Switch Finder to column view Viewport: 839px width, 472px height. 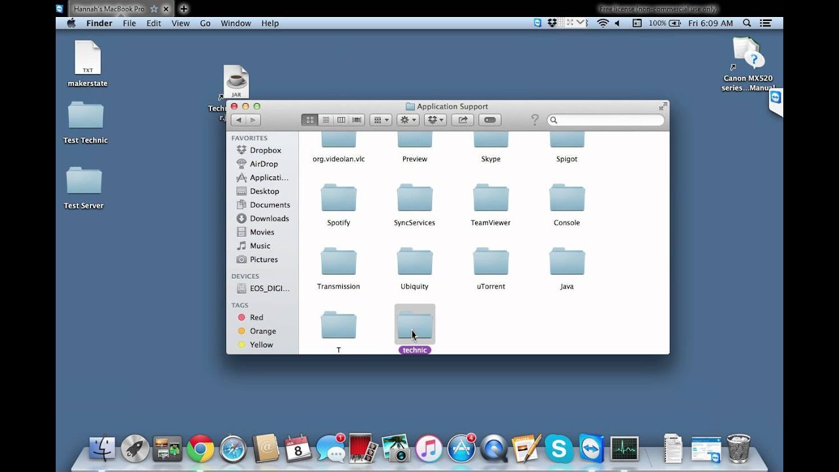(341, 120)
